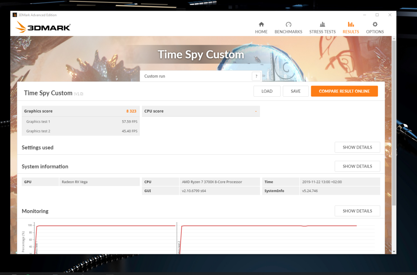Click the Graphics score value 8 323
Viewport: 417px width, 275px height.
pos(131,111)
